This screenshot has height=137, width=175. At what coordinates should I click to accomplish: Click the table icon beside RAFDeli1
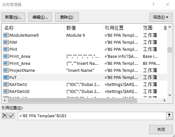tap(6, 84)
